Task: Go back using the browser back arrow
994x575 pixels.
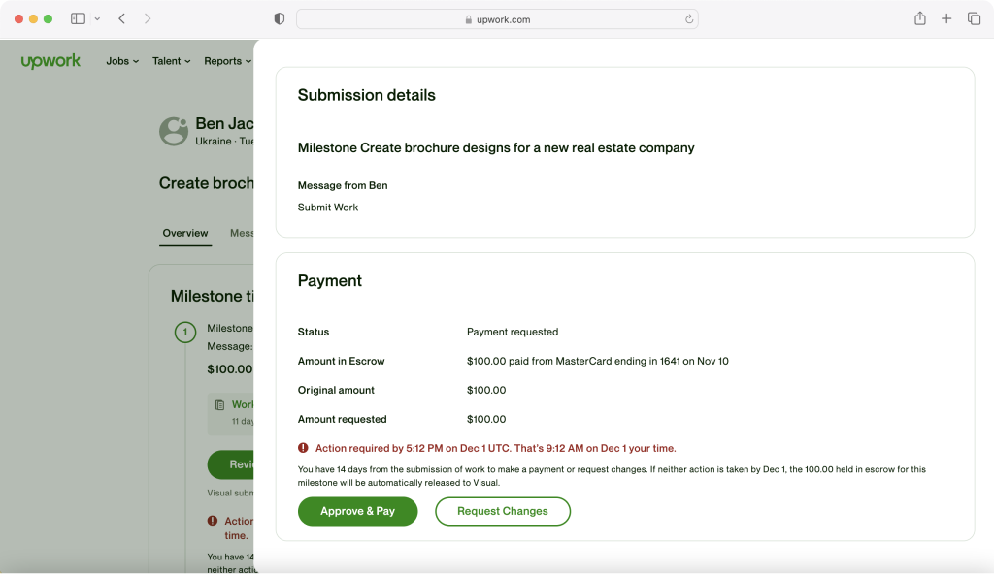Action: pos(121,18)
